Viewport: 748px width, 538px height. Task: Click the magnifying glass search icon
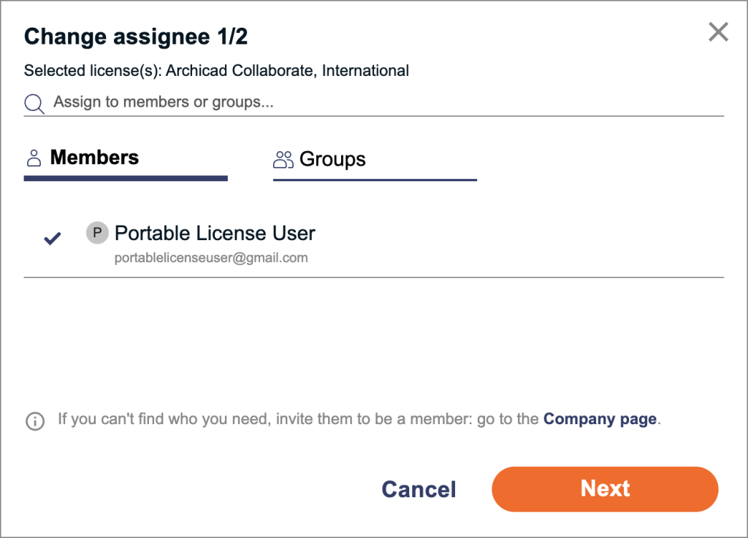[34, 104]
